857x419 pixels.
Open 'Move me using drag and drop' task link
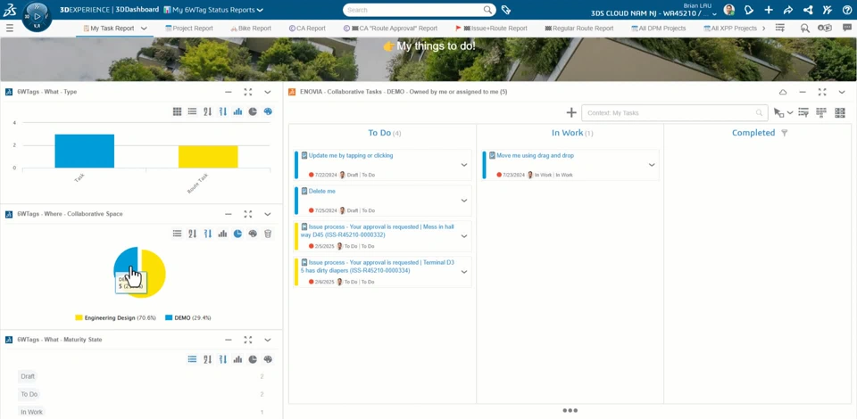[x=535, y=155]
